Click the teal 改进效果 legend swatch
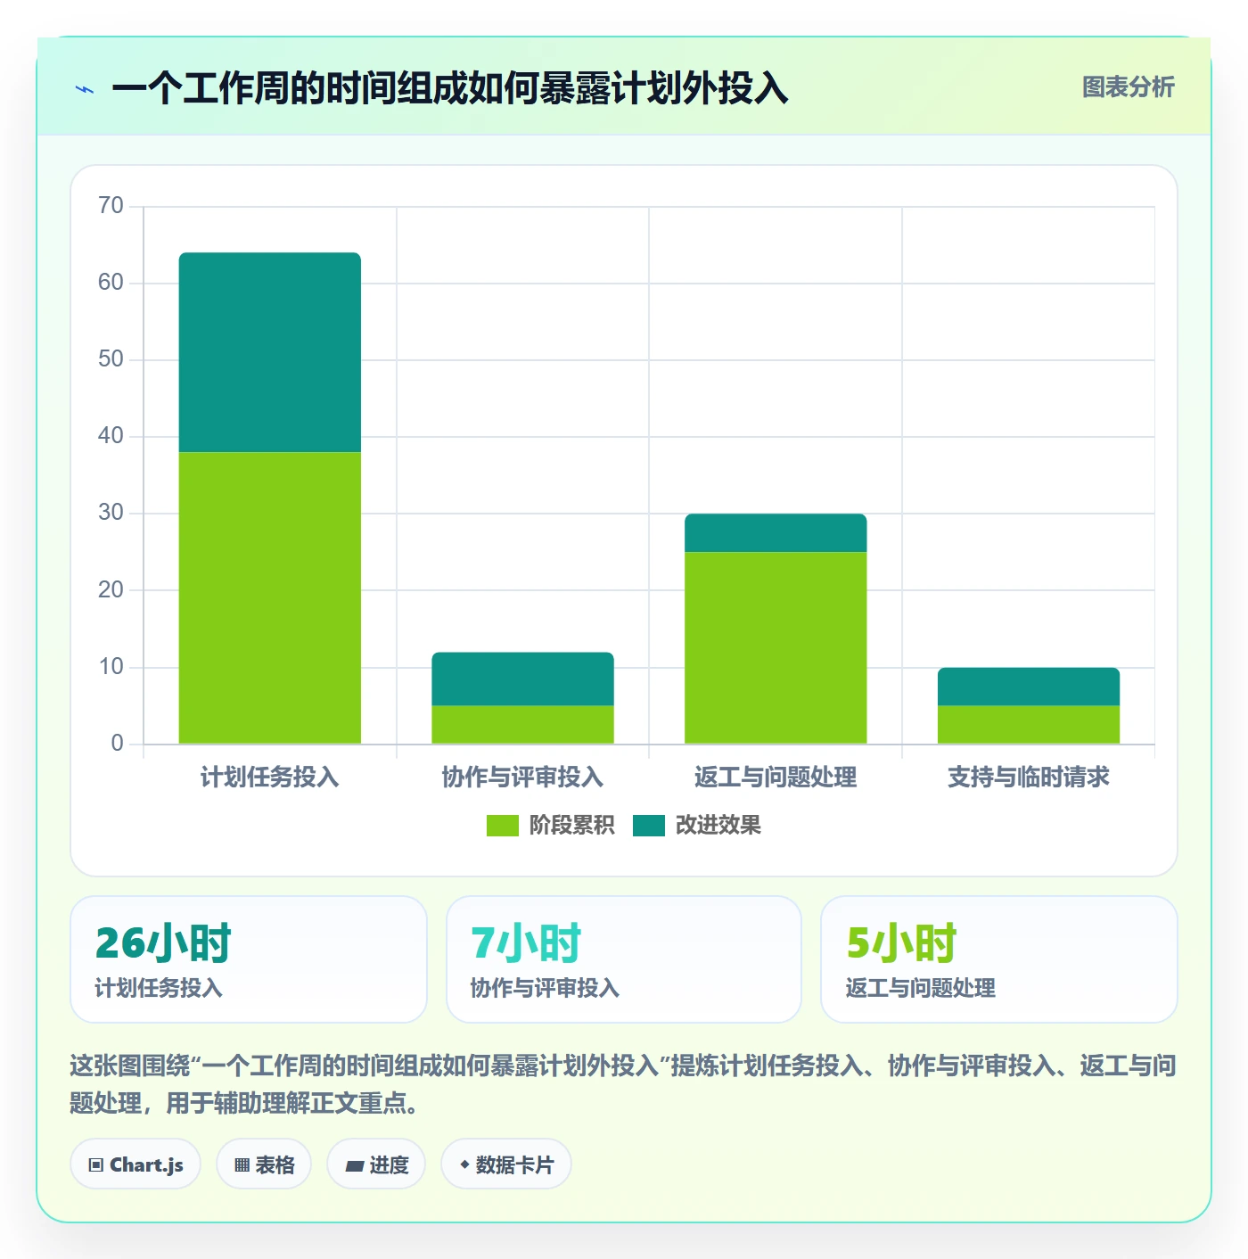The width and height of the screenshot is (1248, 1259). 649,826
